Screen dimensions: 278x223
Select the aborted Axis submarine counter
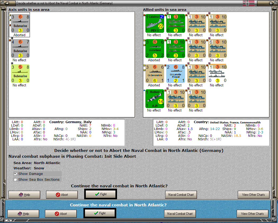[x=20, y=23]
